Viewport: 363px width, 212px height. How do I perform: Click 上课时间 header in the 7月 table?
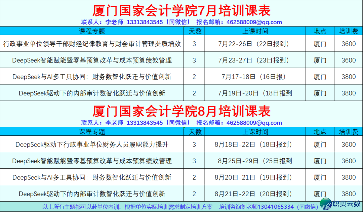[x=255, y=31]
